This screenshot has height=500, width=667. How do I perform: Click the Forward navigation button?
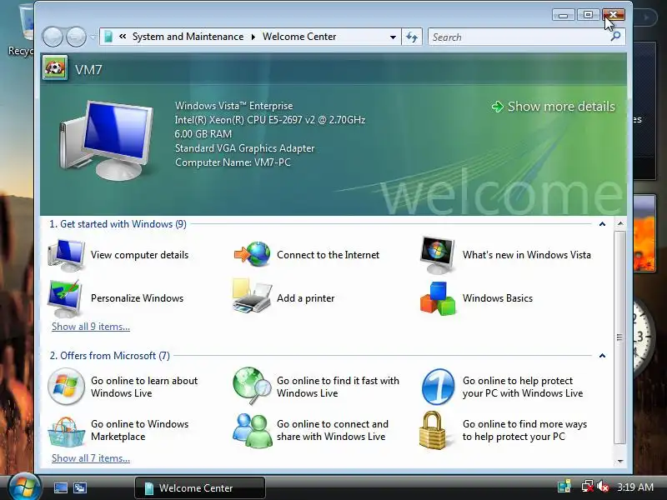click(77, 37)
